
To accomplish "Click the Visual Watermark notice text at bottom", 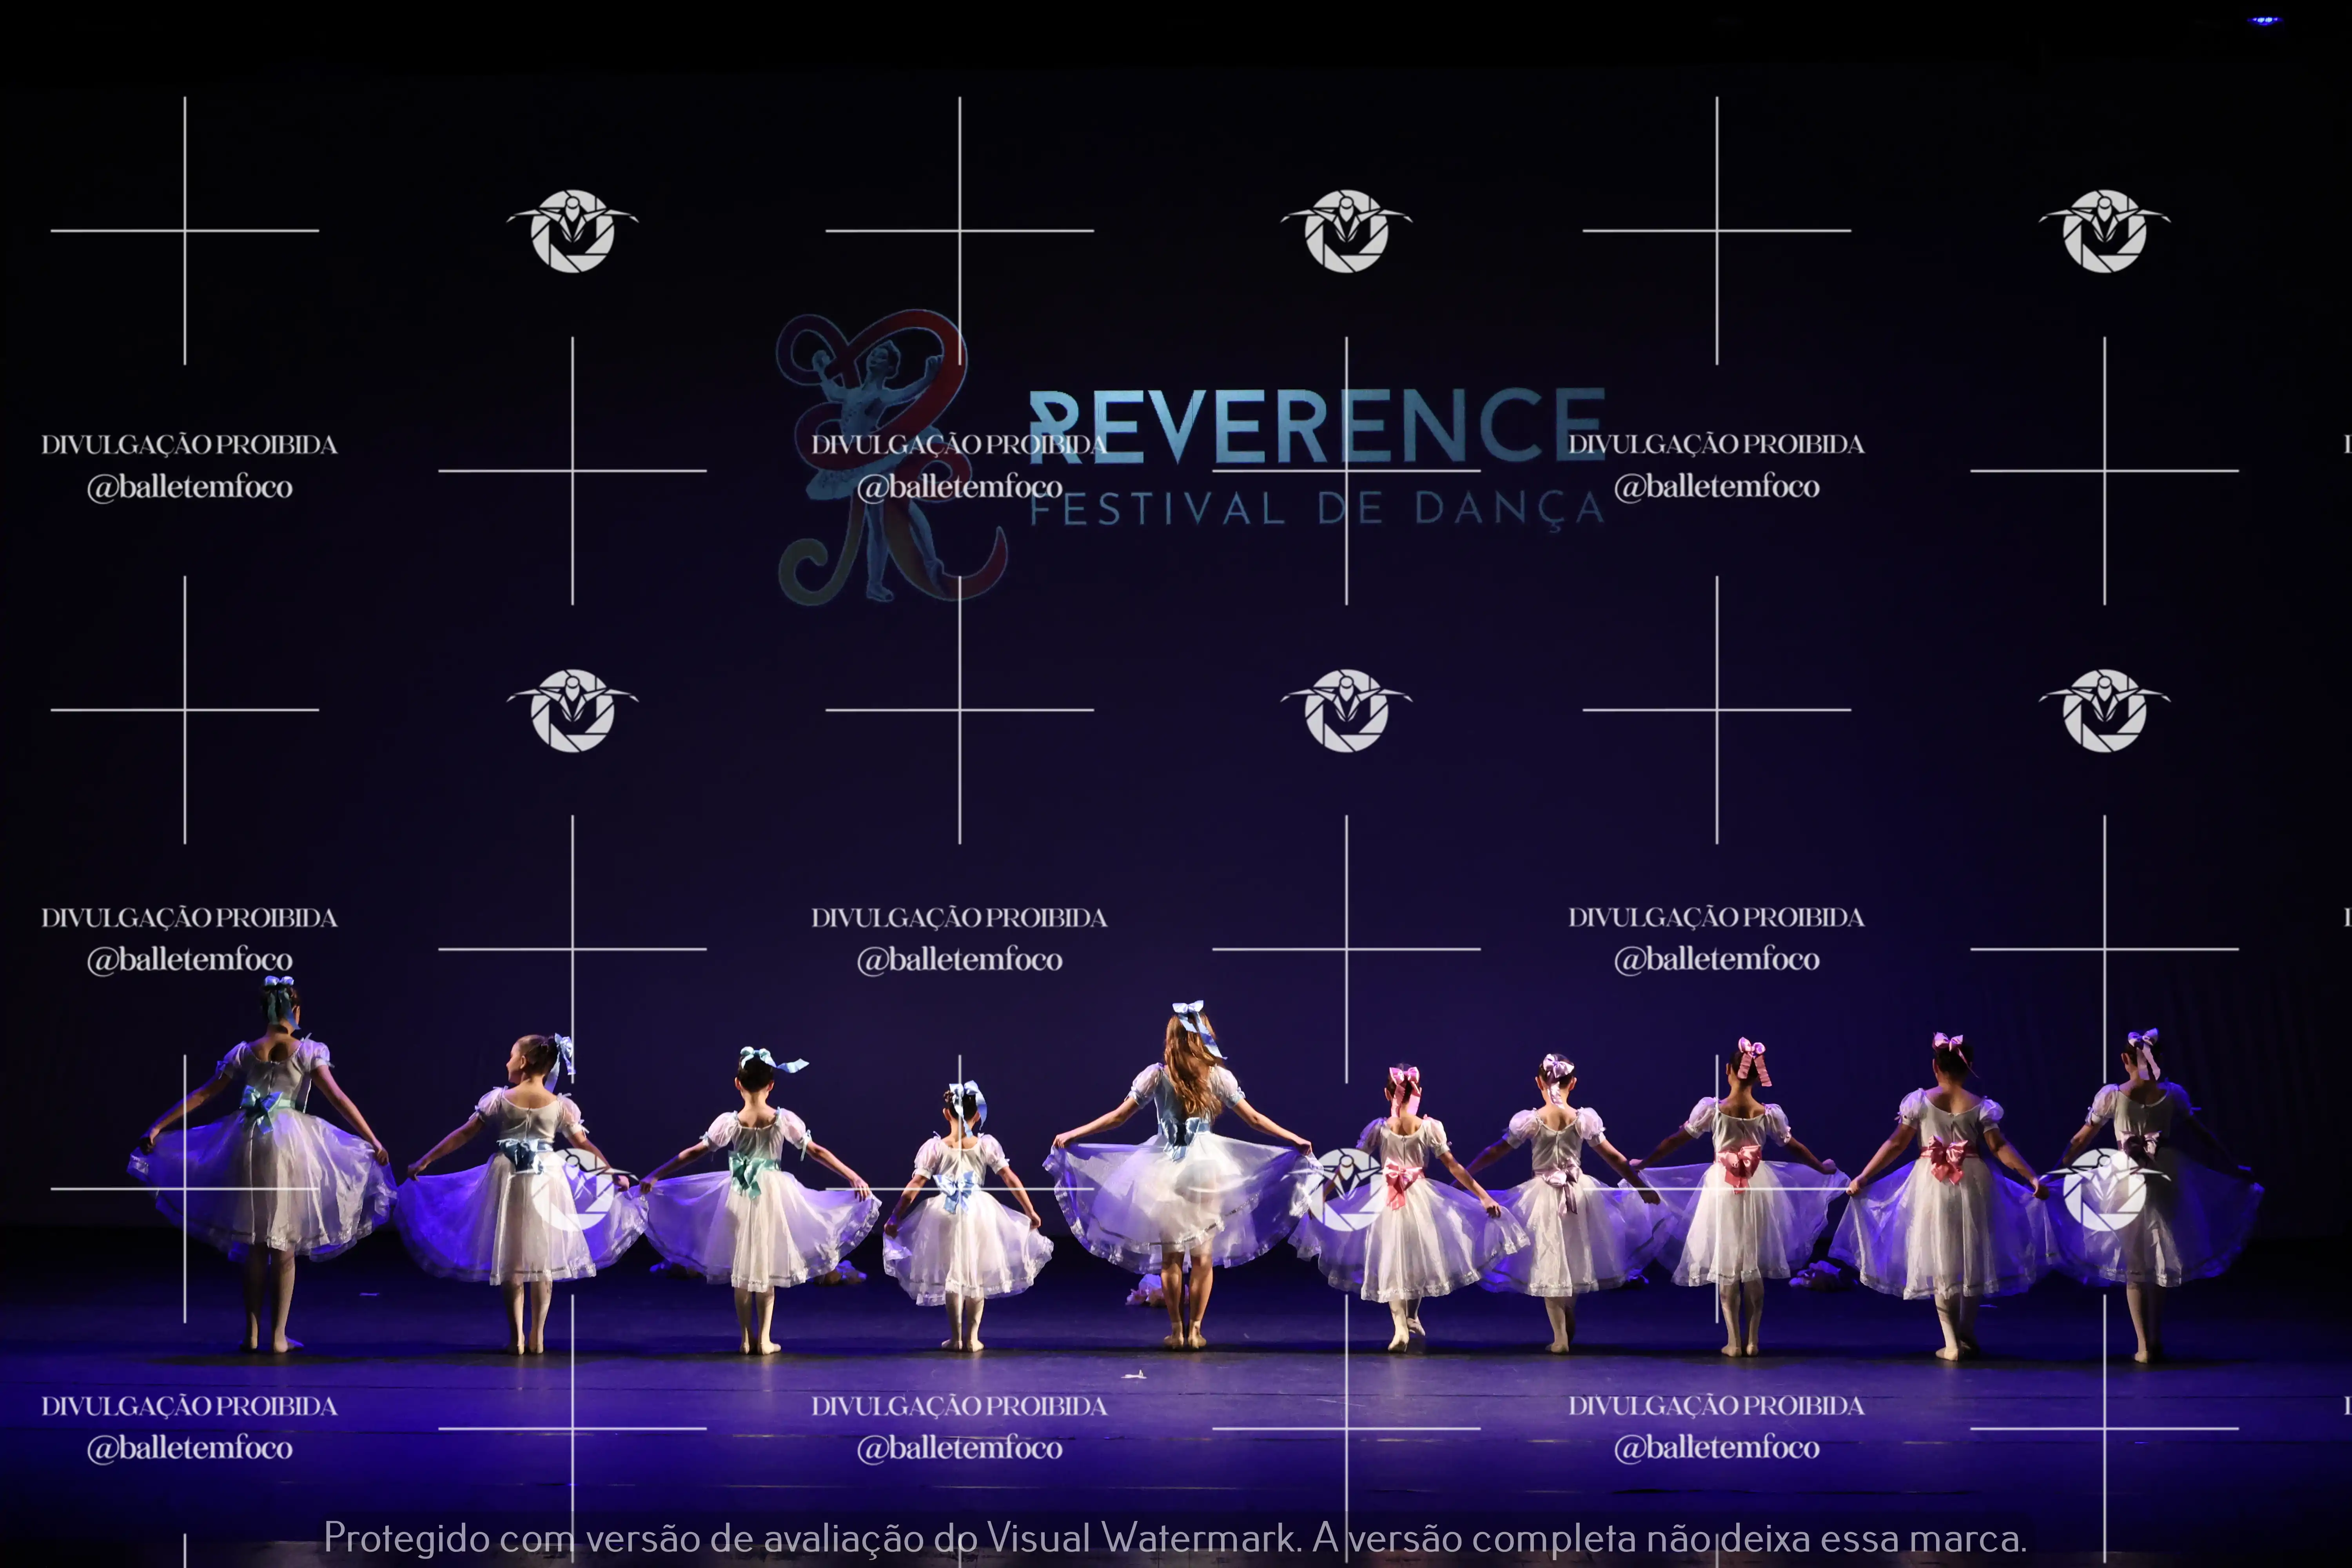I will [1175, 1537].
